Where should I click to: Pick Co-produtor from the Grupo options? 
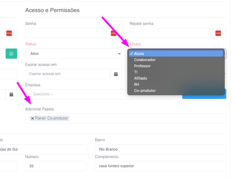point(145,91)
